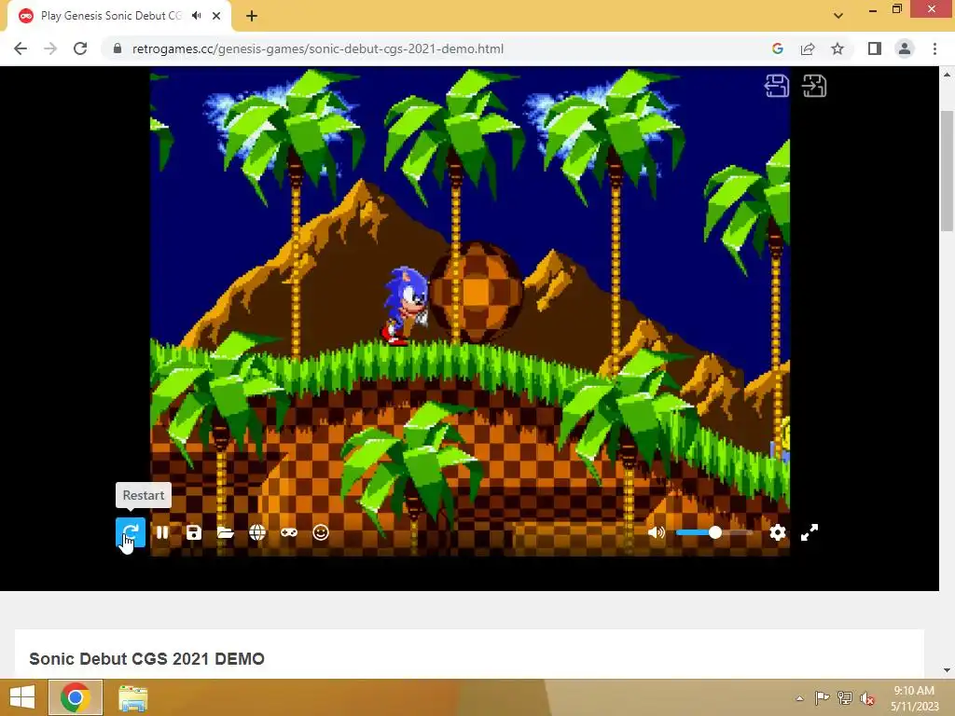Viewport: 955px width, 716px height.
Task: Open Chrome three-dot menu
Action: coord(934,48)
